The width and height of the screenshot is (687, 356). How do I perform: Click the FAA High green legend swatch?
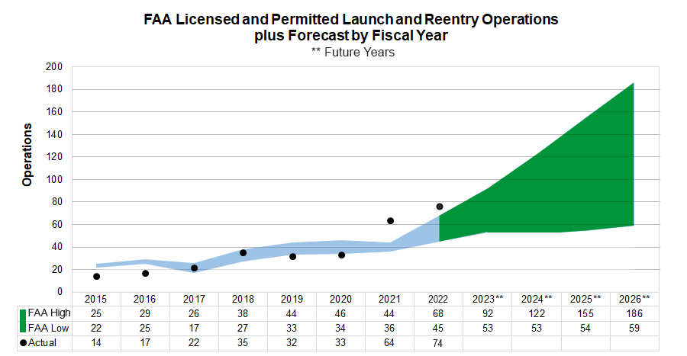(x=23, y=313)
